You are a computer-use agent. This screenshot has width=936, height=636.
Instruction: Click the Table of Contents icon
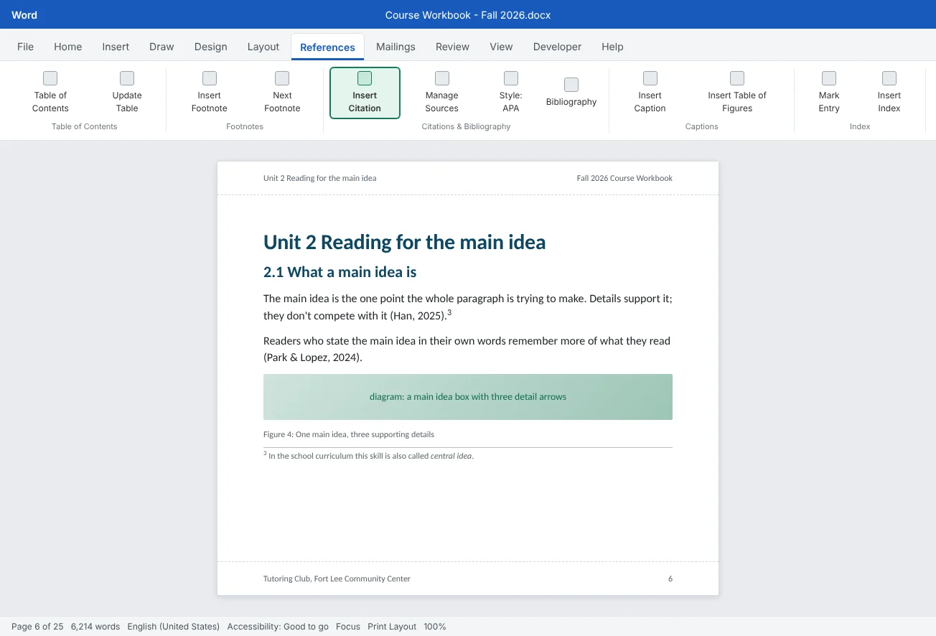tap(50, 78)
